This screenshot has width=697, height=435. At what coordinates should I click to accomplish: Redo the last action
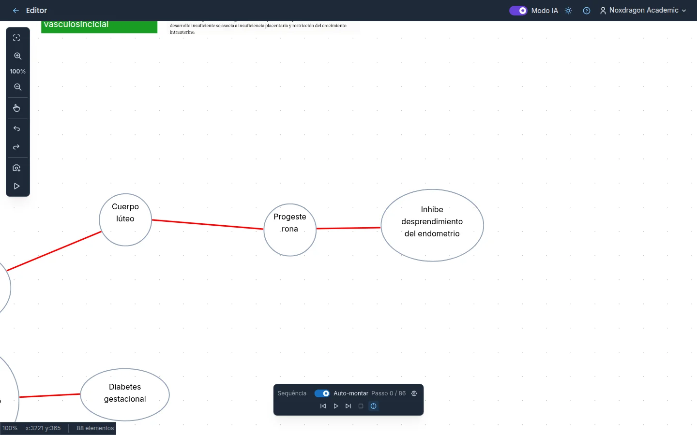pos(16,147)
